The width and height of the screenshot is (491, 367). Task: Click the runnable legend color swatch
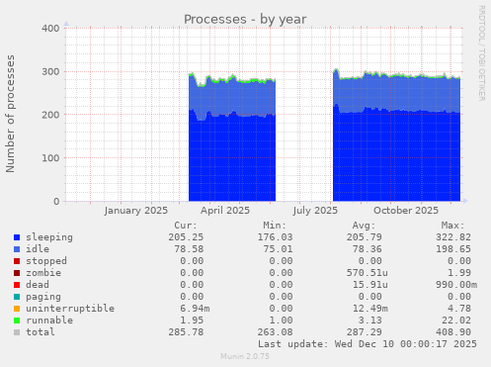tap(17, 321)
